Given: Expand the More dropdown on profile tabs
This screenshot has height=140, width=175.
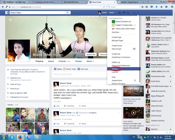Looking at the screenshot, I should pos(90,61).
